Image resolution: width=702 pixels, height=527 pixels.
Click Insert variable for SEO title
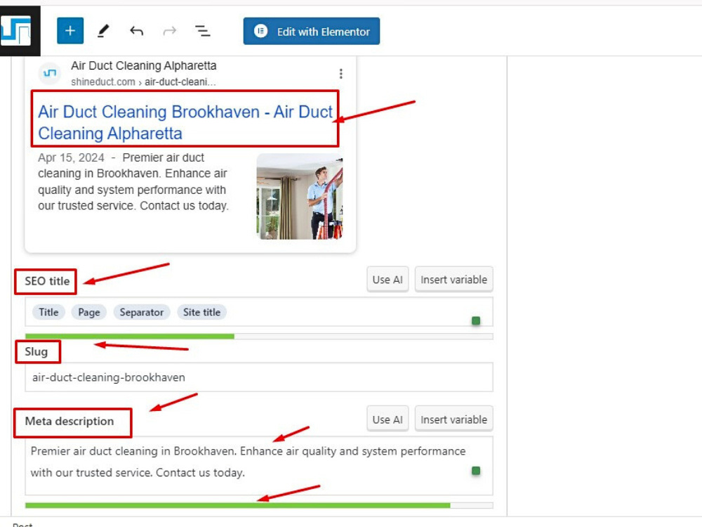(x=454, y=280)
